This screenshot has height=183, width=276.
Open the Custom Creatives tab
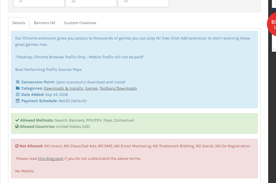[x=80, y=23]
